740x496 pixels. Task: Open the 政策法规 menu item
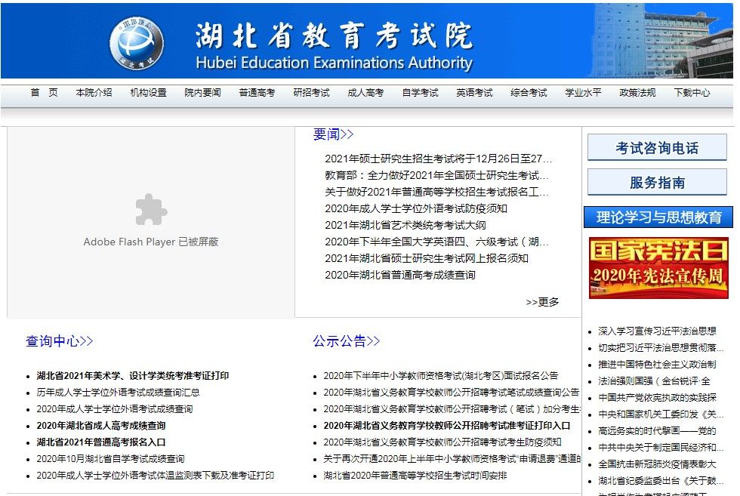(x=637, y=93)
